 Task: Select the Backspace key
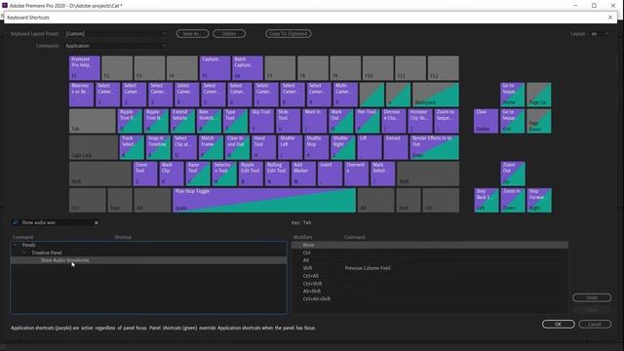pyautogui.click(x=436, y=95)
